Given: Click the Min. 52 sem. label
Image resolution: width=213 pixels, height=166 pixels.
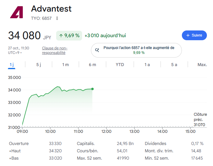Looking at the screenshot, I should [x=157, y=158].
